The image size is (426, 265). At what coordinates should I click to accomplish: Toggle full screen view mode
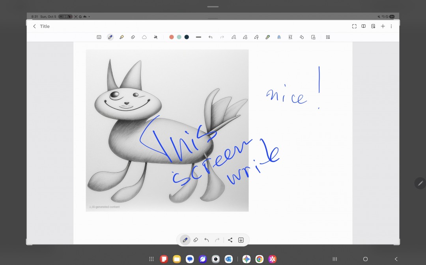[354, 26]
